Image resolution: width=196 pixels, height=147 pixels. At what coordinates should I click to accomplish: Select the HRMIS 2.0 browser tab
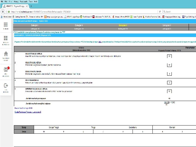pos(15,6)
